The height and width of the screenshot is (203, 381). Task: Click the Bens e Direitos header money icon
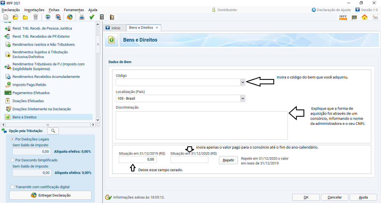coord(112,40)
